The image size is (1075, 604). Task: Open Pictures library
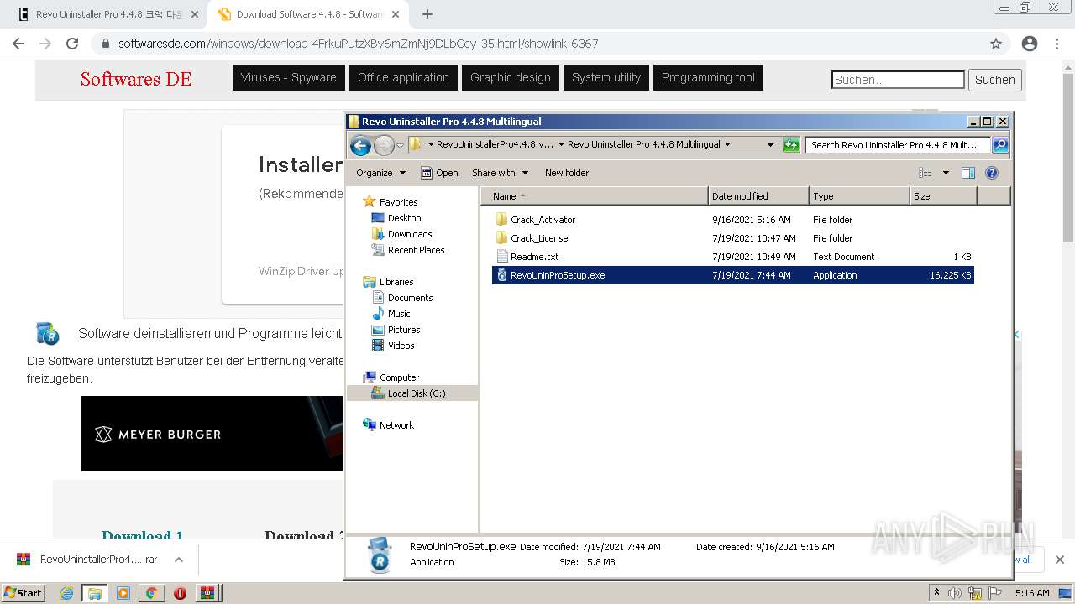[x=403, y=330]
